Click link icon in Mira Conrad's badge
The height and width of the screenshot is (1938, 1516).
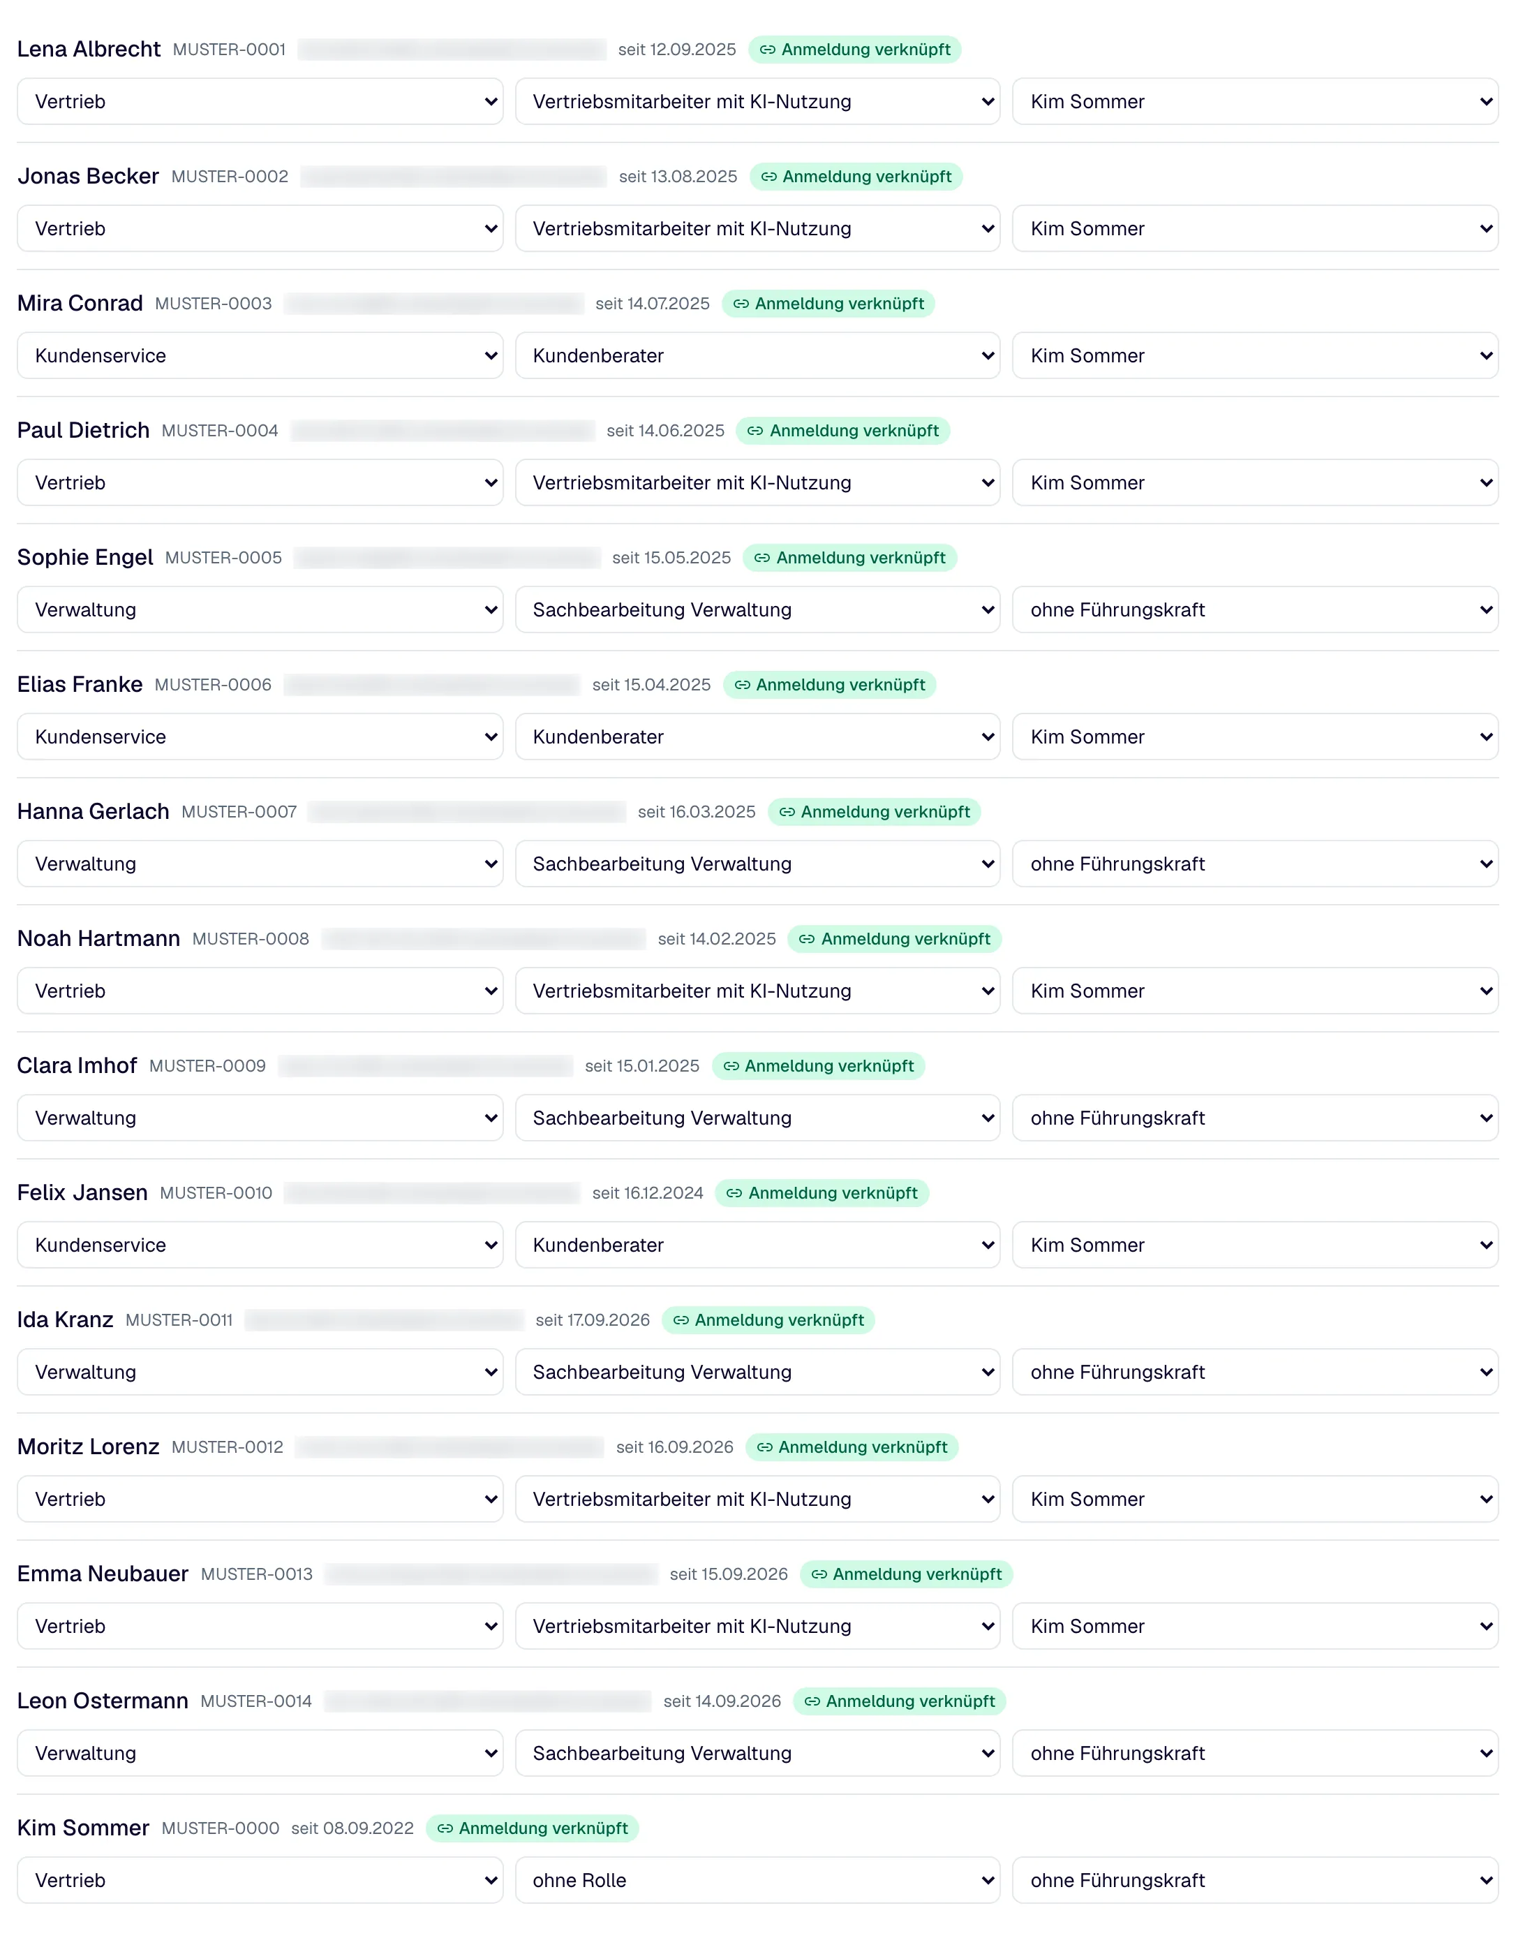tap(741, 304)
